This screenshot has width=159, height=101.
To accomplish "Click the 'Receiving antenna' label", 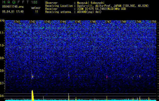I will (x=58, y=12).
